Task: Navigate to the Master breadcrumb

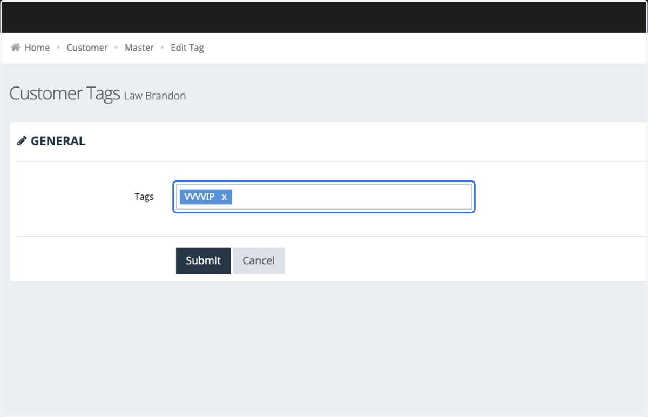Action: click(x=139, y=48)
